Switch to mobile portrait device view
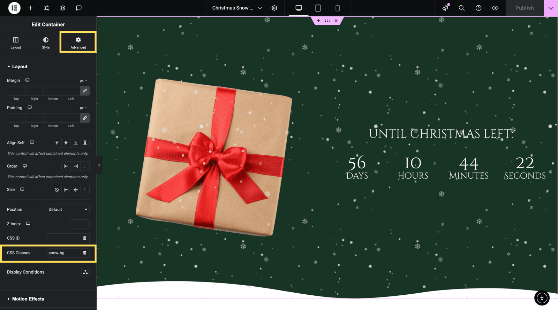Image resolution: width=558 pixels, height=310 pixels. click(x=337, y=8)
